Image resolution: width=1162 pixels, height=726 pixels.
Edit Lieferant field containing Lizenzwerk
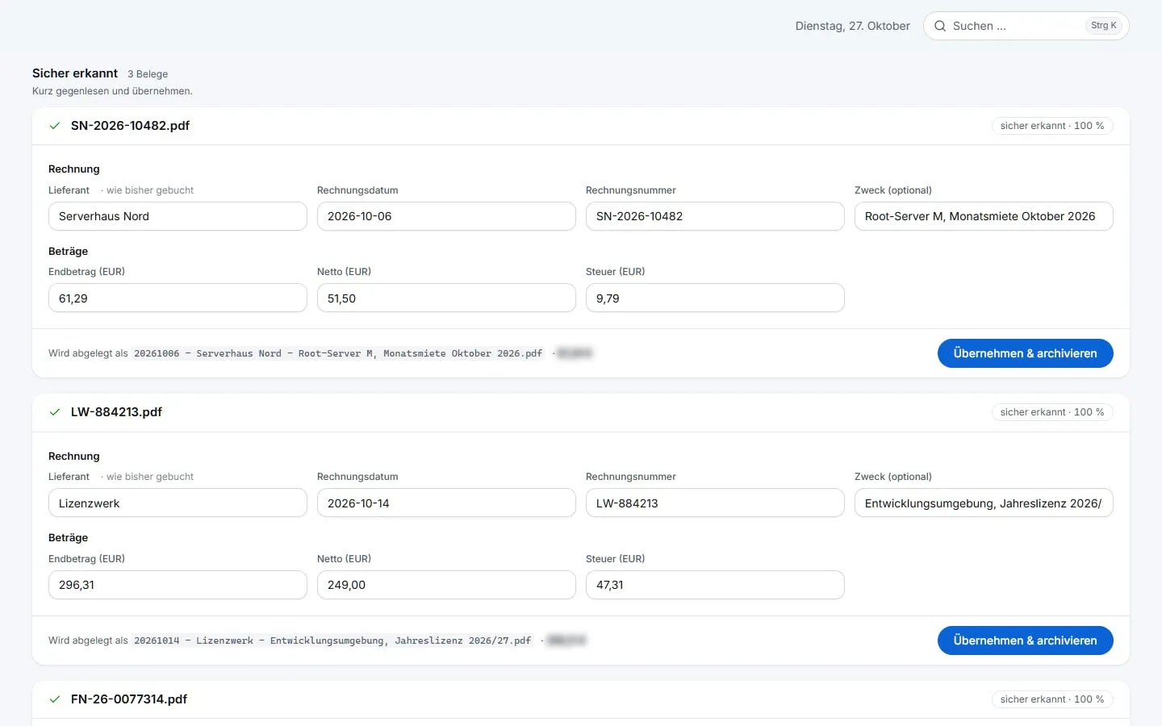(x=178, y=503)
